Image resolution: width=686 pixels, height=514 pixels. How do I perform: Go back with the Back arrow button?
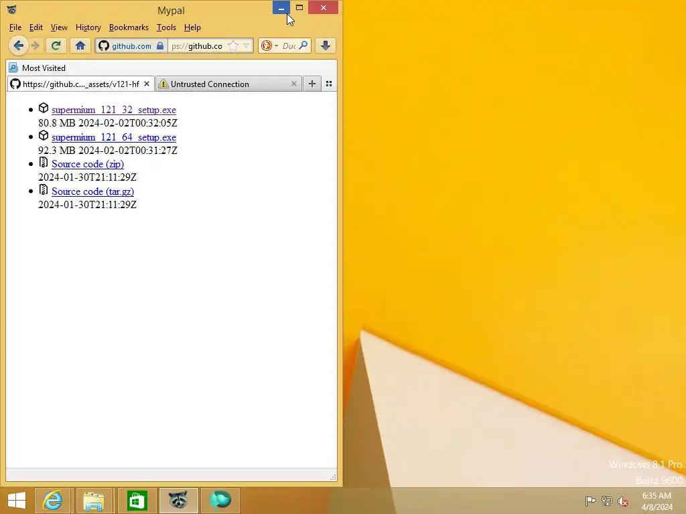pyautogui.click(x=18, y=46)
